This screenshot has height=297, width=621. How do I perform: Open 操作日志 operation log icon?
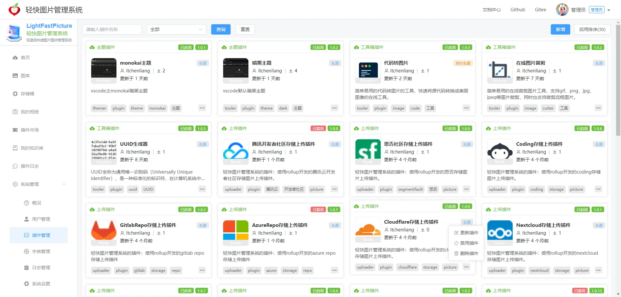click(x=15, y=166)
